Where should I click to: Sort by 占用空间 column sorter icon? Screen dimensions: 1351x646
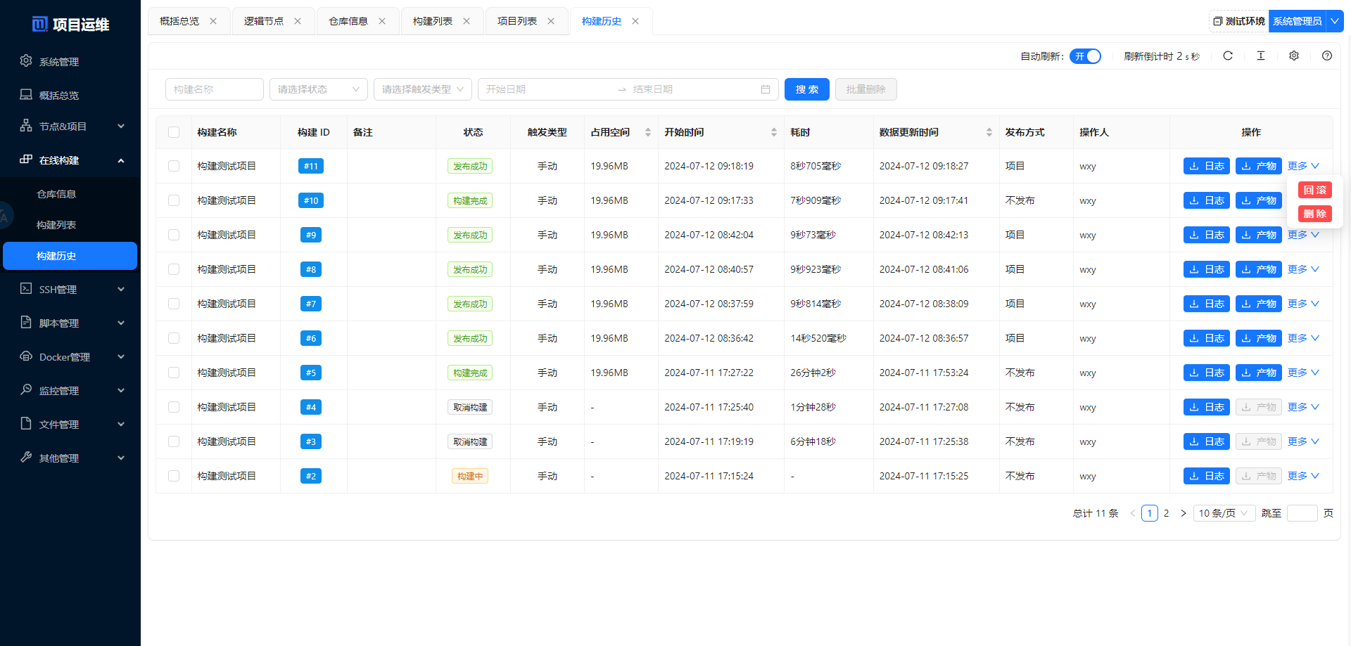point(648,132)
